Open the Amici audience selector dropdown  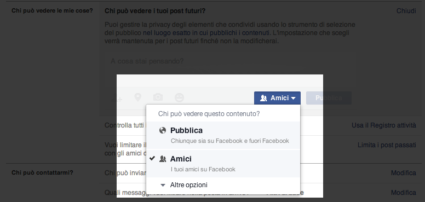tap(277, 98)
